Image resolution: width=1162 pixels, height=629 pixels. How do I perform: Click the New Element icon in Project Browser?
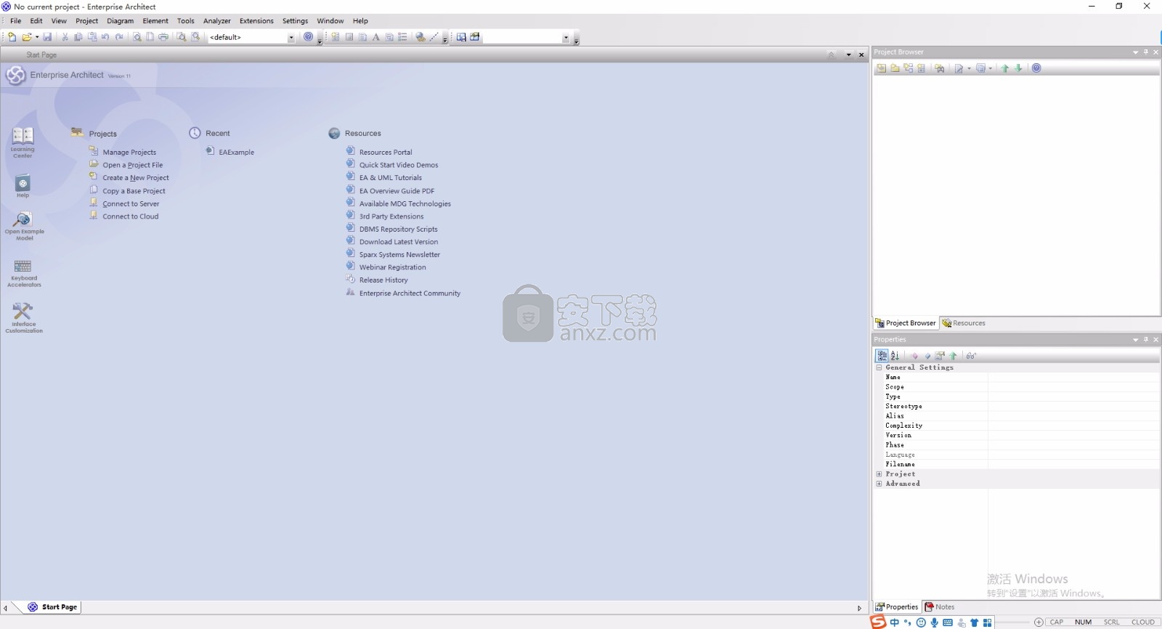(x=921, y=68)
